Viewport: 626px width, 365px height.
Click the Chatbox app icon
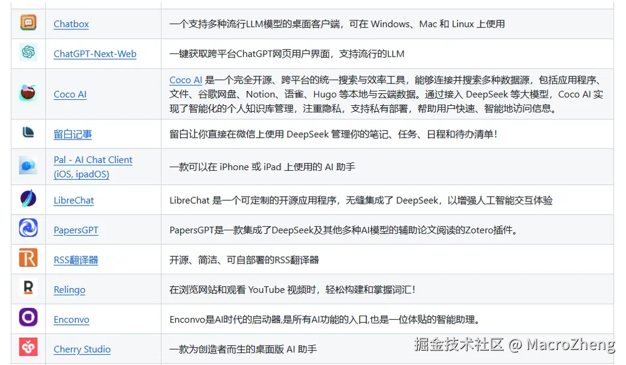(x=28, y=23)
